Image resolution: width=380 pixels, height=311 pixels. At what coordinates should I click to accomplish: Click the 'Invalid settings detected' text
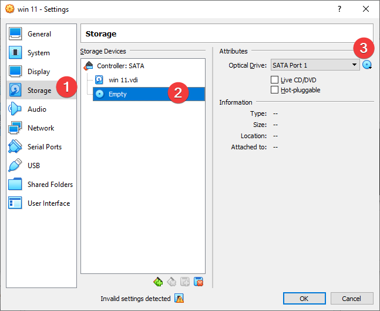click(136, 299)
